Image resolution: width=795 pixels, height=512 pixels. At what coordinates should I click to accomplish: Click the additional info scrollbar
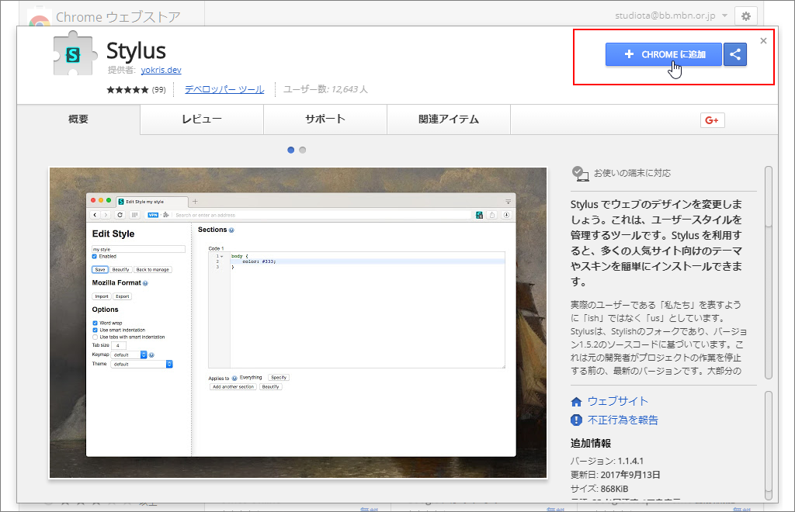coord(769,445)
